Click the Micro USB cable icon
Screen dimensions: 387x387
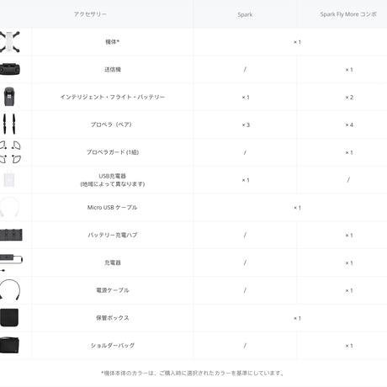coord(9,207)
